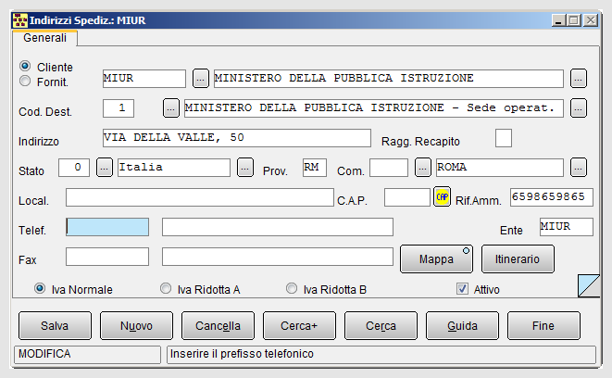
Task: Open lookup button after client name field
Action: coord(579,79)
